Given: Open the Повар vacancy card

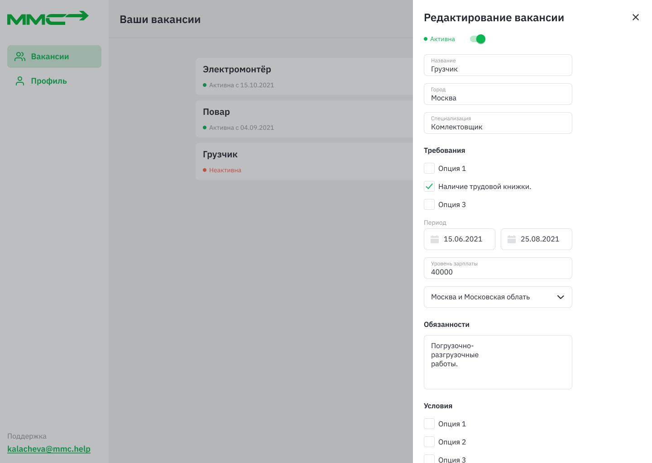Looking at the screenshot, I should coord(304,118).
